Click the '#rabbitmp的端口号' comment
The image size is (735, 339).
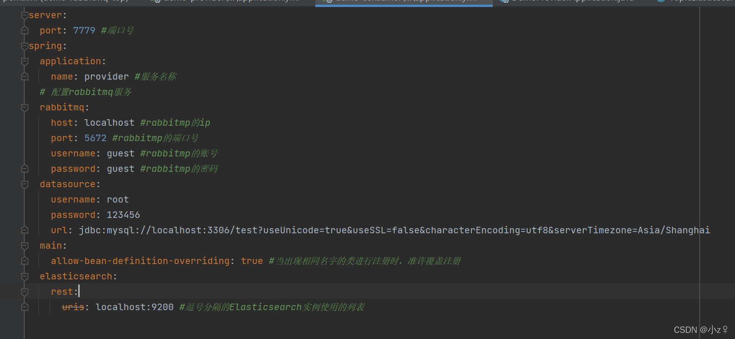(x=156, y=138)
